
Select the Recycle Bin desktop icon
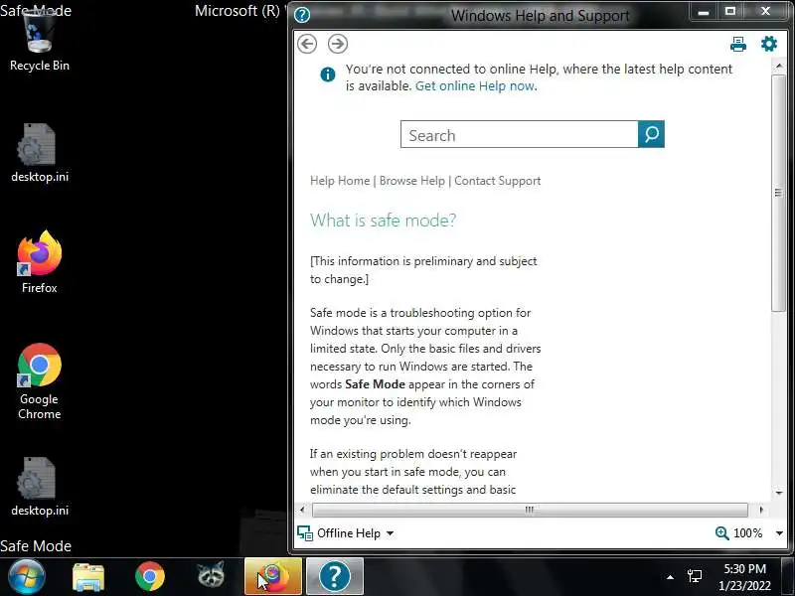pyautogui.click(x=40, y=42)
